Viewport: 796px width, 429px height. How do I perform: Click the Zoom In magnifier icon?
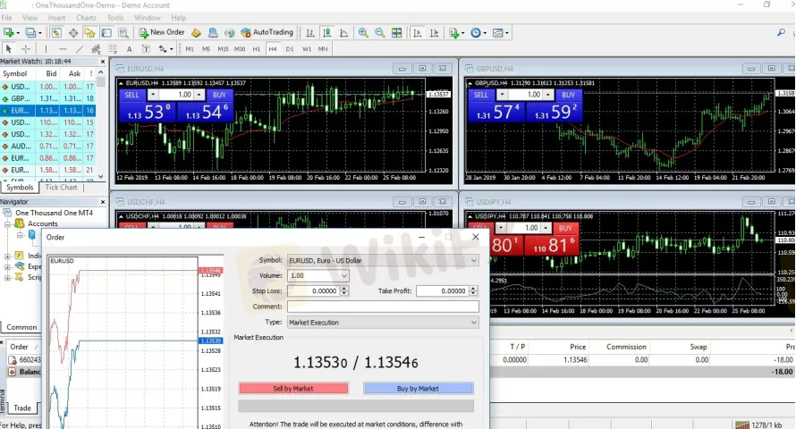pos(363,33)
